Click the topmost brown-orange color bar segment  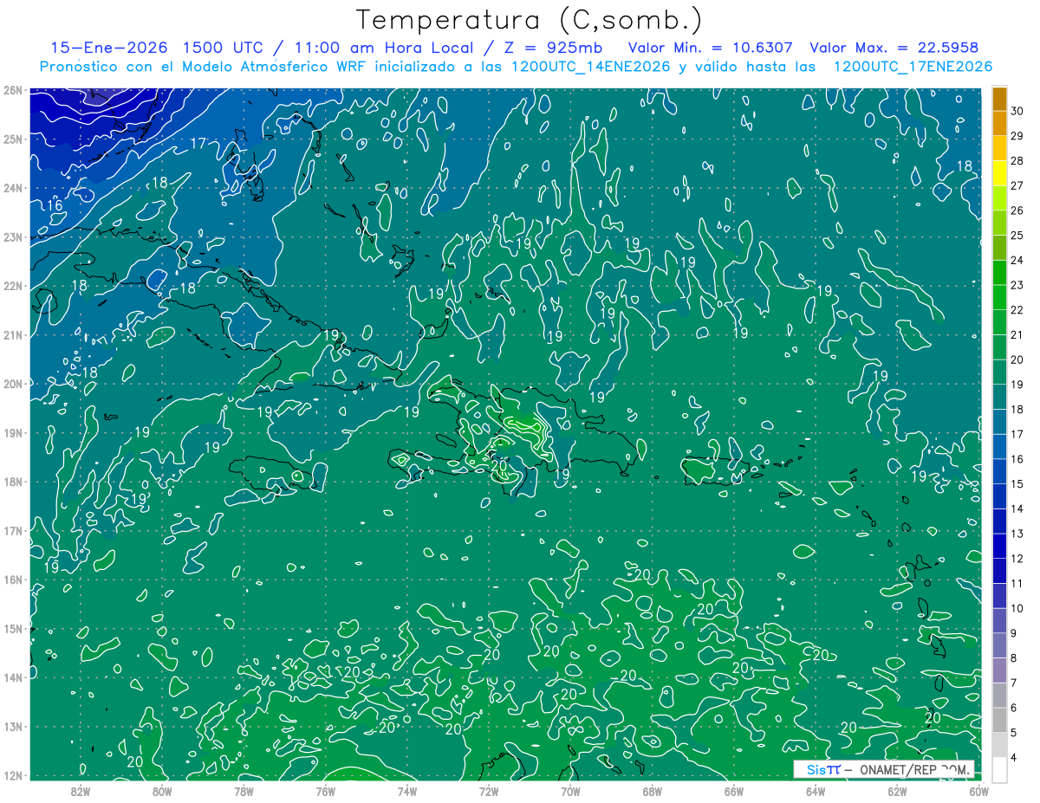pos(999,99)
